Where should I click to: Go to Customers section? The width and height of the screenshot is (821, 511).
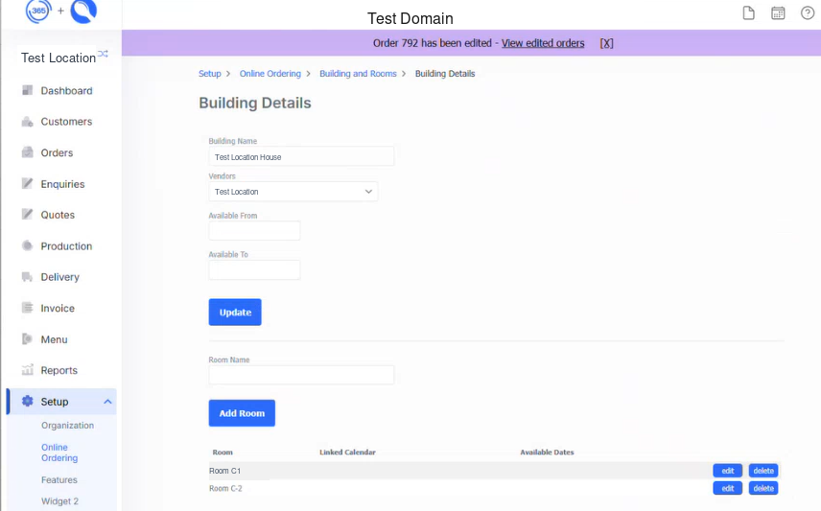pos(66,122)
